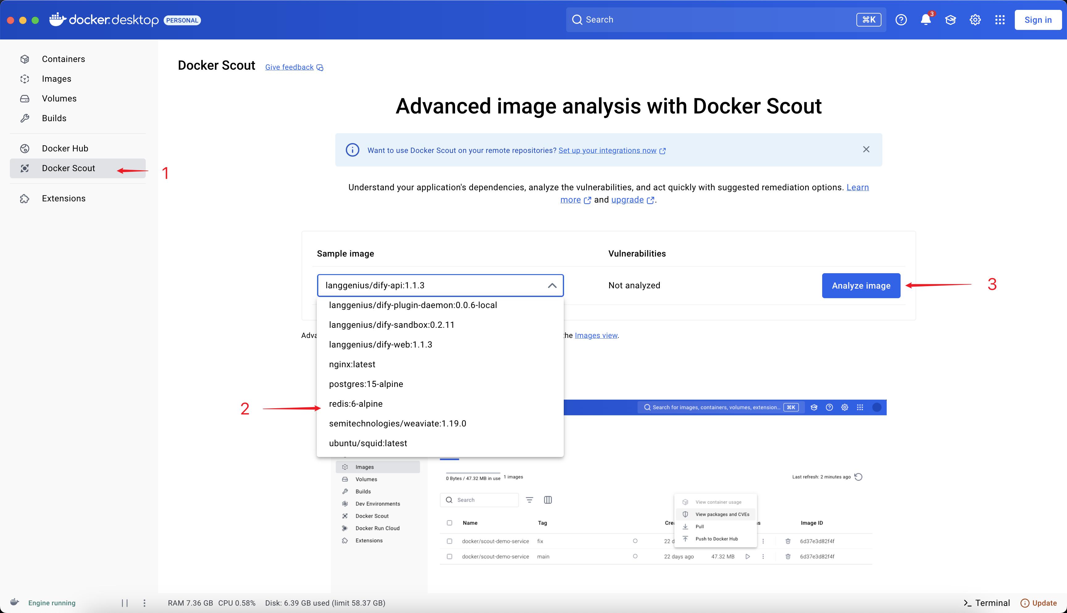This screenshot has width=1067, height=613.
Task: Click the Sample image column header
Action: (345, 253)
